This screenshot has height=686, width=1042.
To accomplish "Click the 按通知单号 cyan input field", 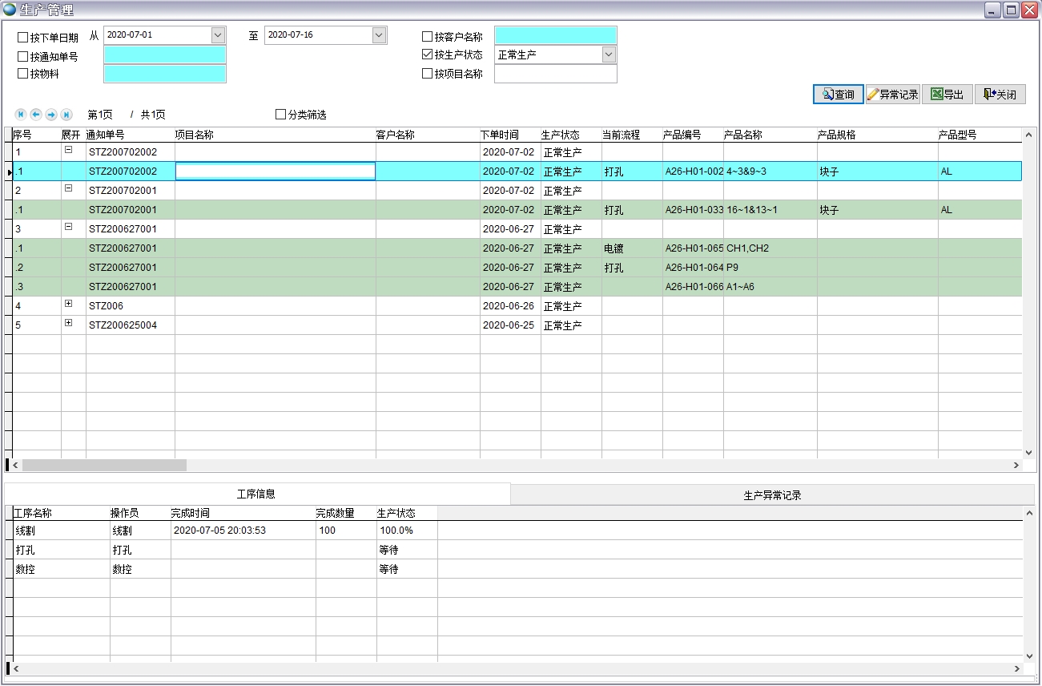I will click(165, 55).
